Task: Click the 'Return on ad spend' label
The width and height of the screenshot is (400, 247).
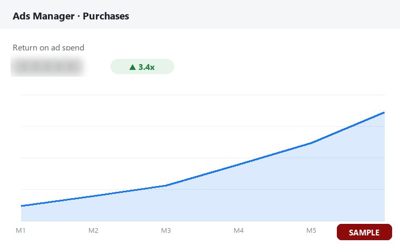Action: (48, 48)
